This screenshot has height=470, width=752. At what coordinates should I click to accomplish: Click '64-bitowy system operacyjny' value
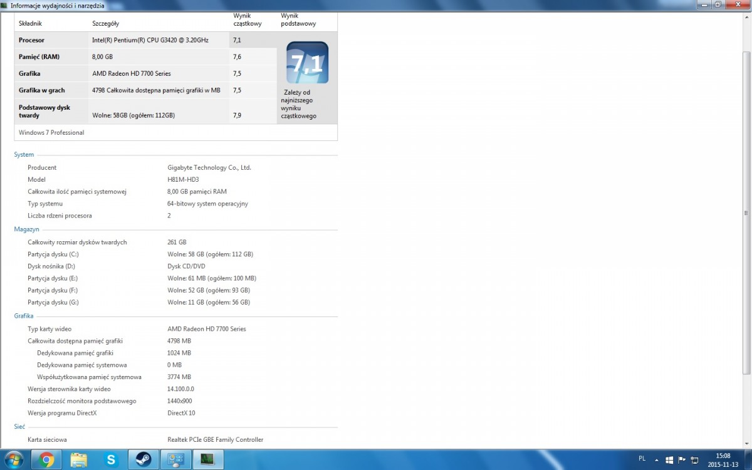point(207,204)
